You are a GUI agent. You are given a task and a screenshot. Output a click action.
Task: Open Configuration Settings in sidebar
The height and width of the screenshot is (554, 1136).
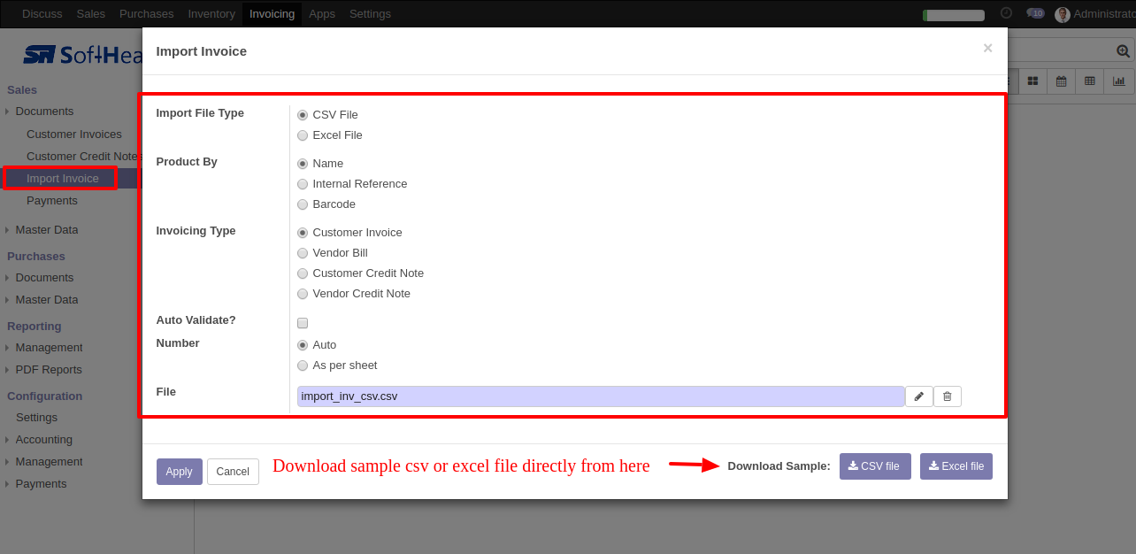(36, 418)
